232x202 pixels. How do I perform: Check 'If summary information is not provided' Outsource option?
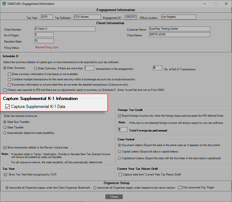point(9,85)
